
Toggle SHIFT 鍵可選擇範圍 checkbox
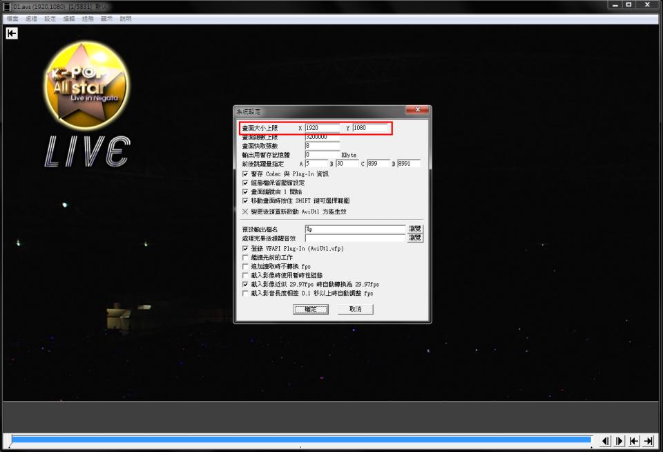tap(245, 200)
